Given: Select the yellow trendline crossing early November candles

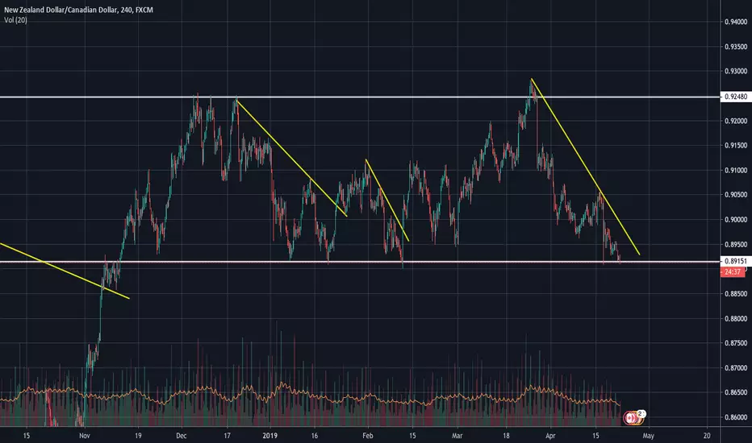Looking at the screenshot, I should (x=65, y=271).
